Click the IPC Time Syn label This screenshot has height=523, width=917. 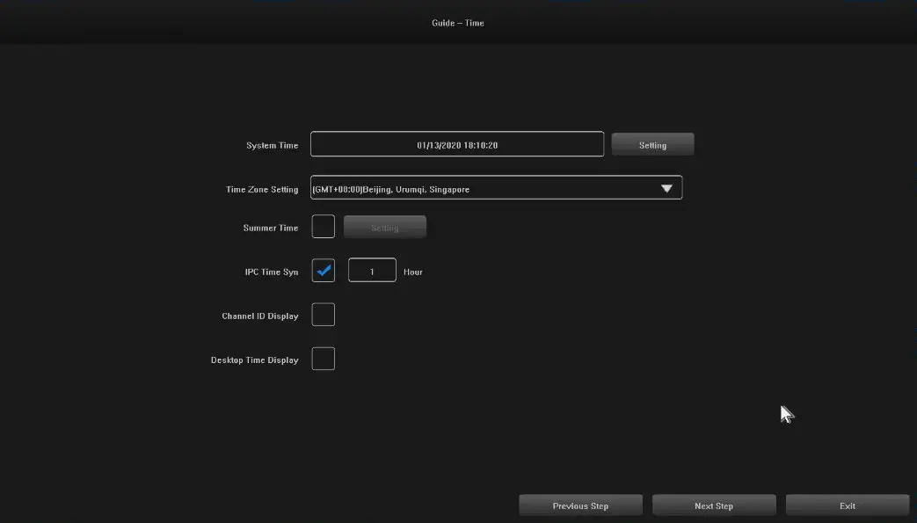coord(272,272)
